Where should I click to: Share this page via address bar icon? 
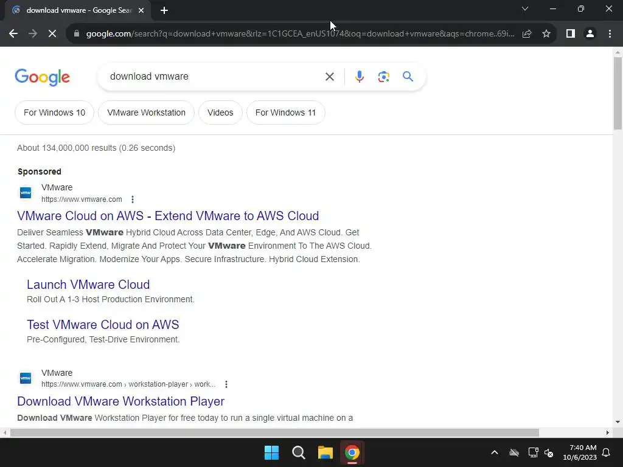[527, 34]
